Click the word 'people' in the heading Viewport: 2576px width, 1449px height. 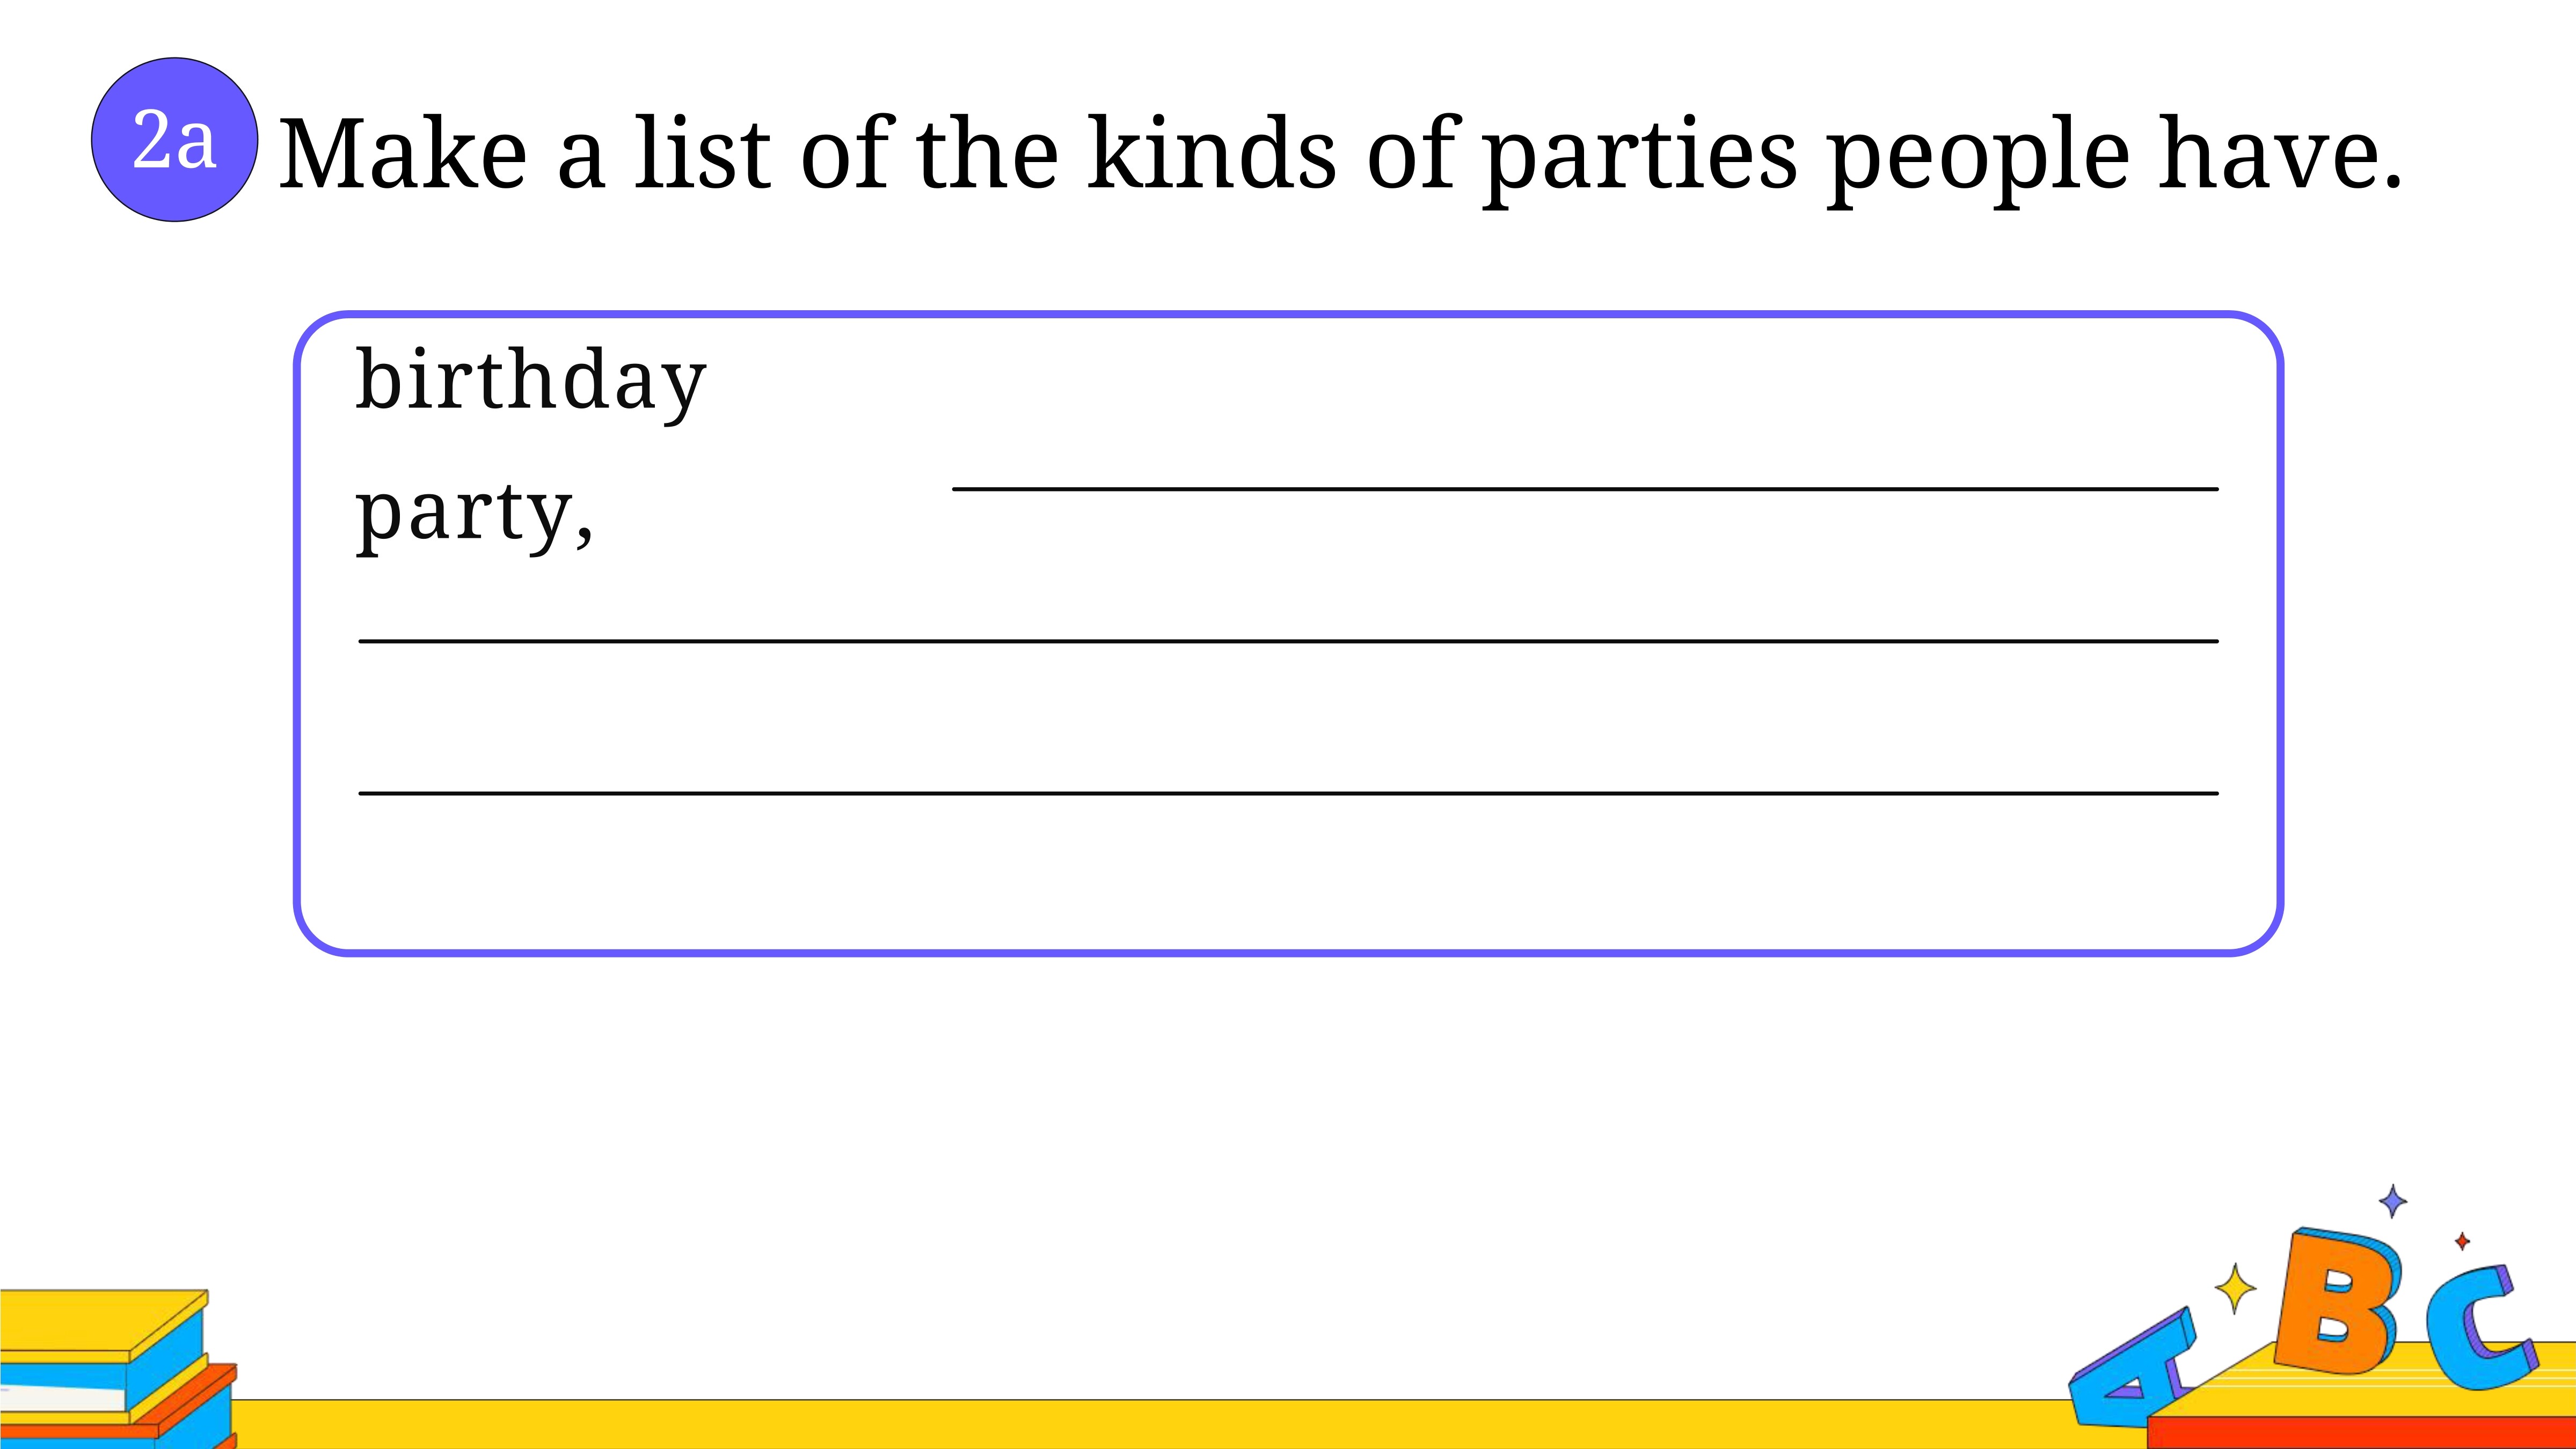[x=1977, y=160]
